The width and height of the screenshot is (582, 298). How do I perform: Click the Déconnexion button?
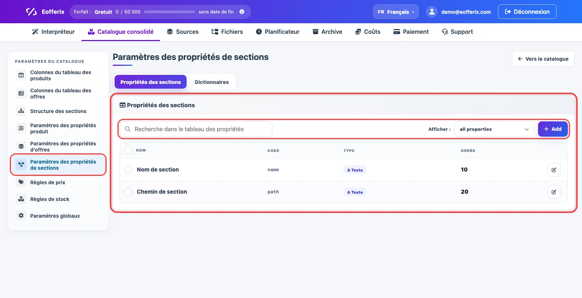point(527,12)
